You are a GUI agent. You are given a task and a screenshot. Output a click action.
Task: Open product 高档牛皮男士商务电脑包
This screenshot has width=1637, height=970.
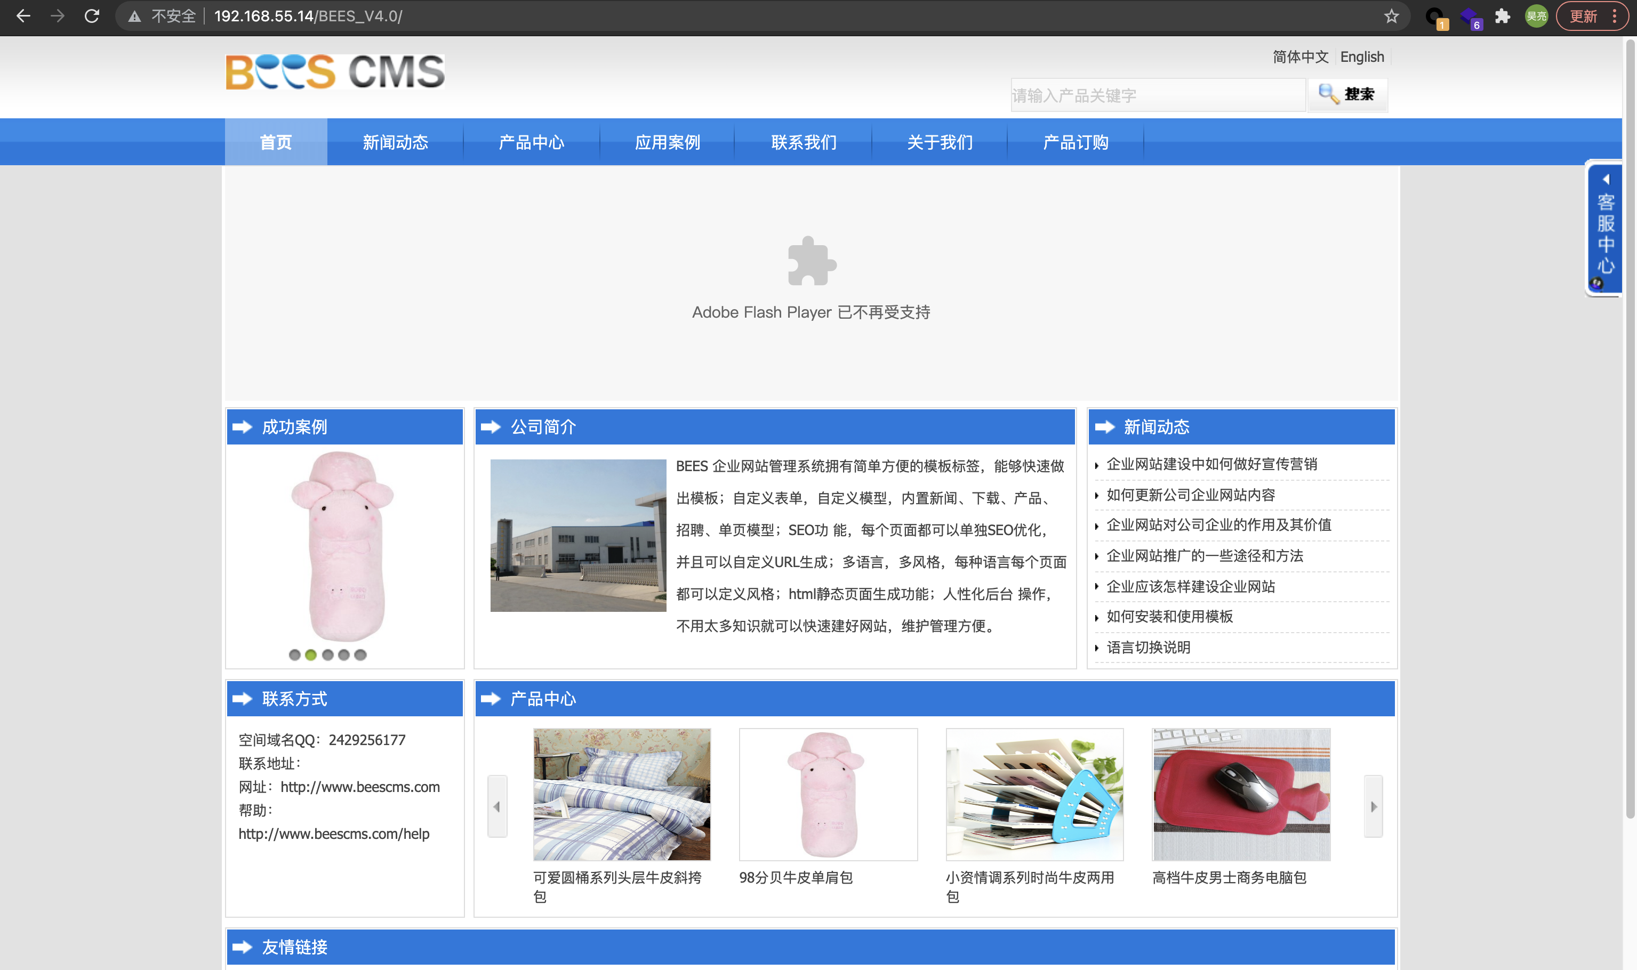(x=1229, y=877)
